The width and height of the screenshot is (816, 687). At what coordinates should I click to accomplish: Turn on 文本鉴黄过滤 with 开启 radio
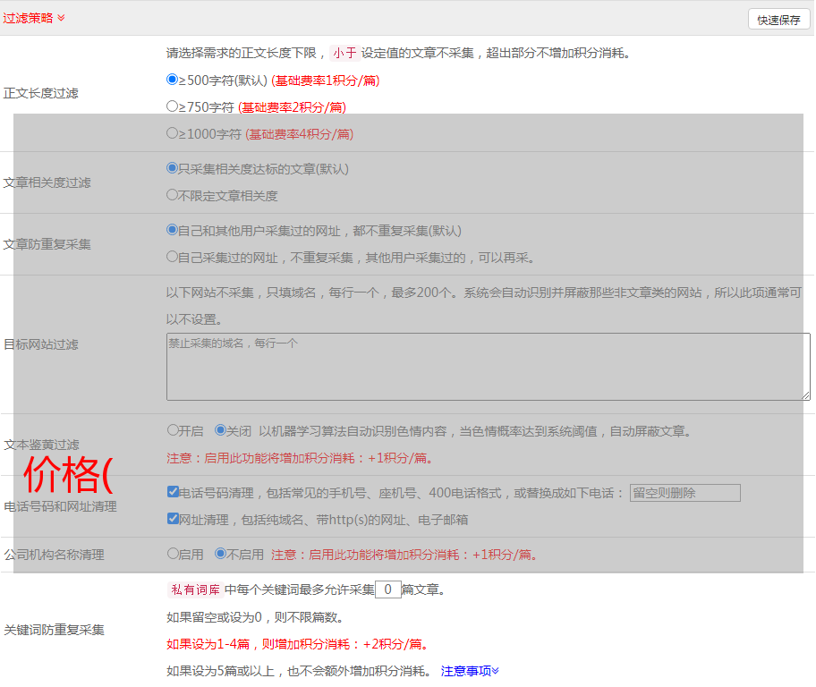point(173,430)
